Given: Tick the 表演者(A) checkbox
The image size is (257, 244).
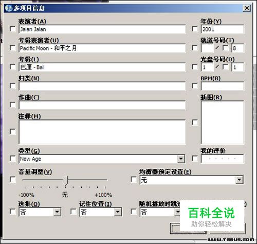Looking at the screenshot, I should coord(13,29).
